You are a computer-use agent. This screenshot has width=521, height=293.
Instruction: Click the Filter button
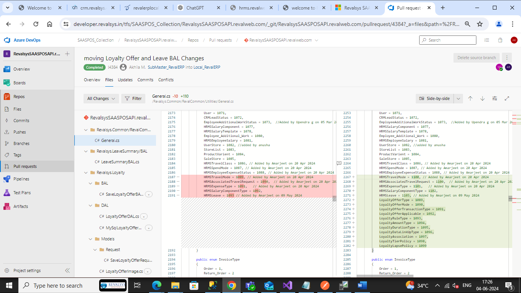point(133,98)
